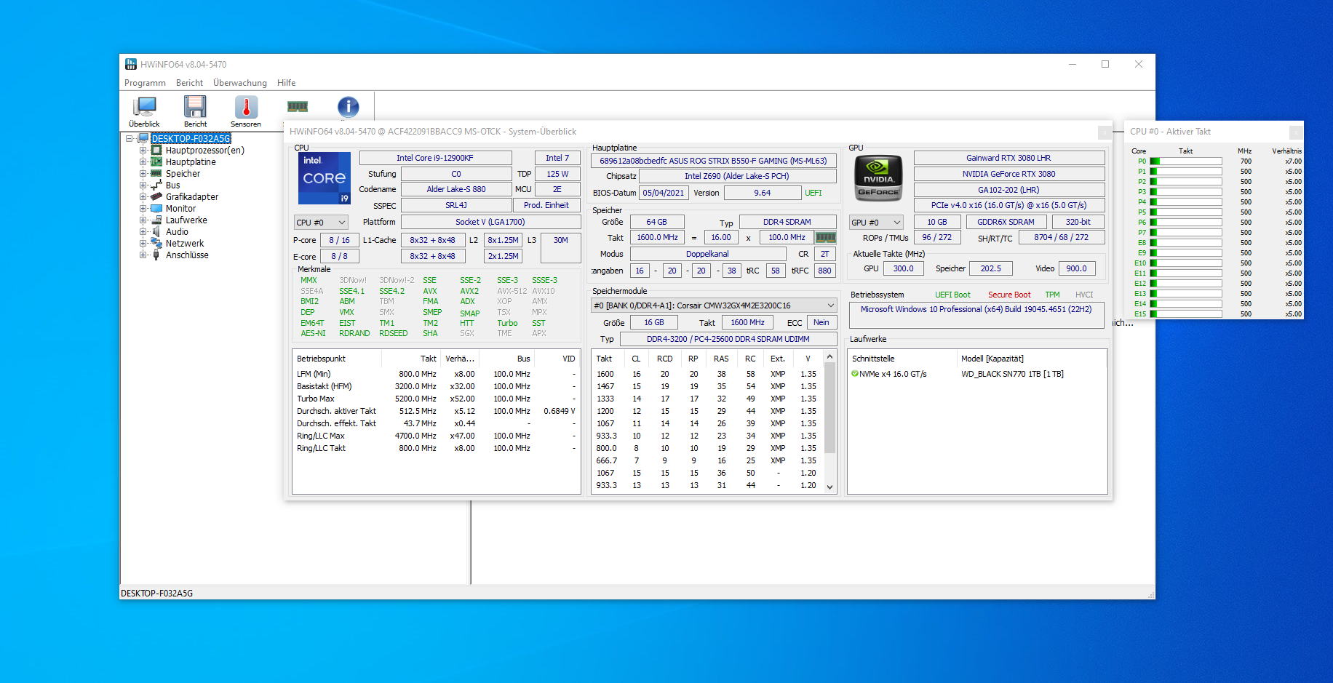Viewport: 1333px width, 683px height.
Task: Click the WD_BLACK SN770 1TB drive entry
Action: tap(1012, 374)
